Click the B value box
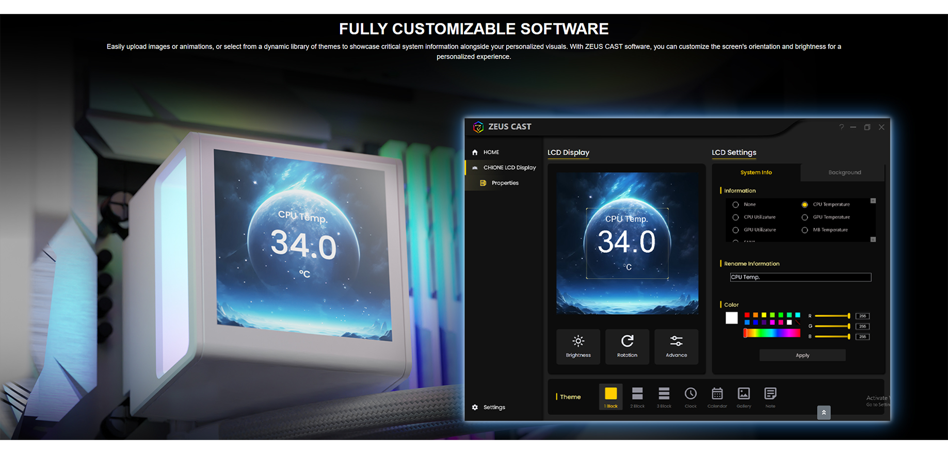948x454 pixels. pyautogui.click(x=862, y=336)
